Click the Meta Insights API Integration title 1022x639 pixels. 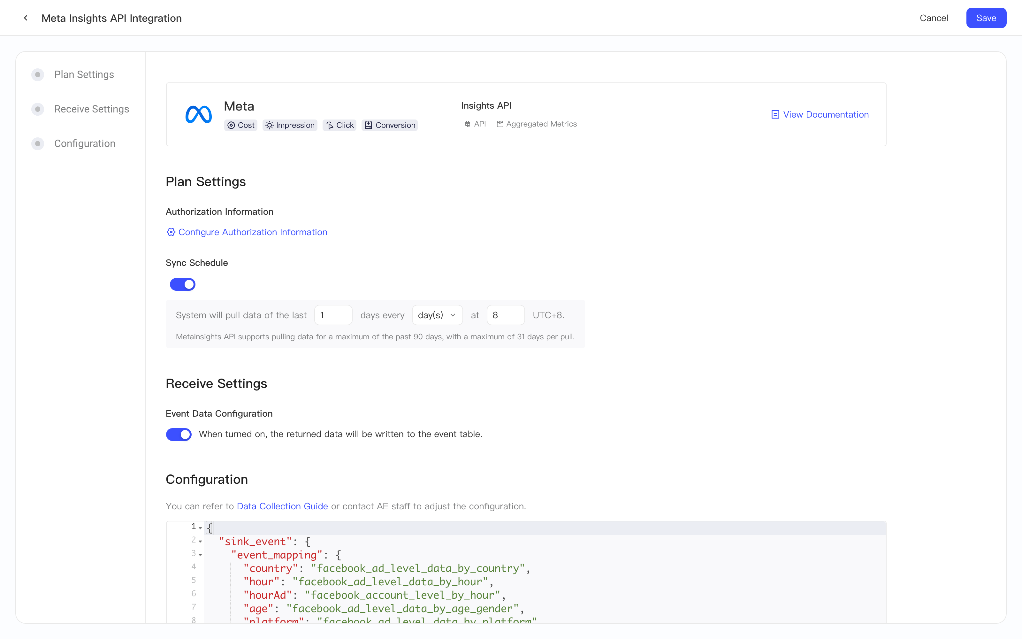tap(111, 18)
